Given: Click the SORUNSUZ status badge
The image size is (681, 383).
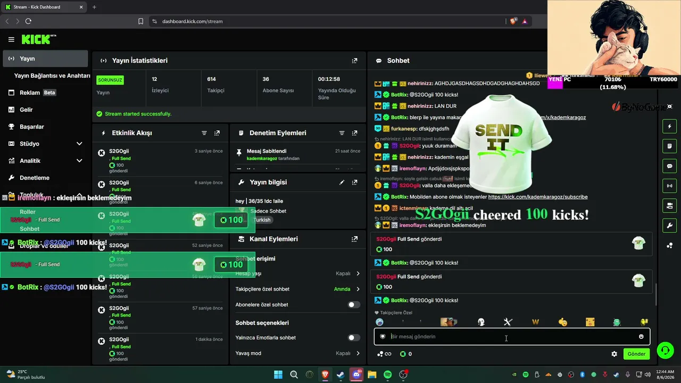Looking at the screenshot, I should pos(110,80).
